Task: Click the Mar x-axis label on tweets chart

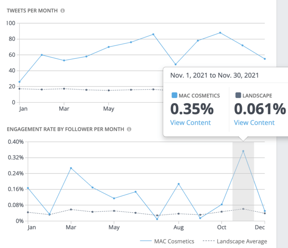Action: 64,109
